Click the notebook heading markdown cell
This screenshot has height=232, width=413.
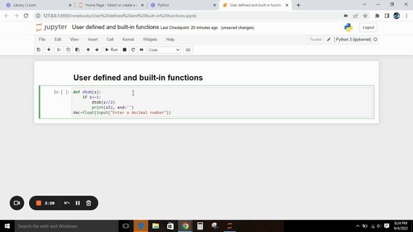138,77
